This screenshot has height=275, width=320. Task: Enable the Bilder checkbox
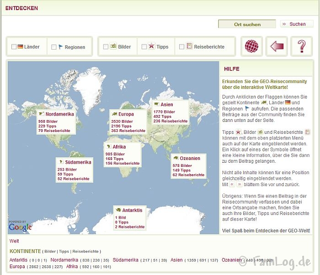tap(106, 47)
